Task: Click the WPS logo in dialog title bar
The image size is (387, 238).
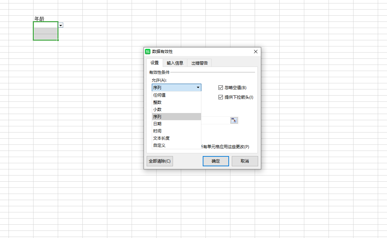Action: (x=148, y=52)
